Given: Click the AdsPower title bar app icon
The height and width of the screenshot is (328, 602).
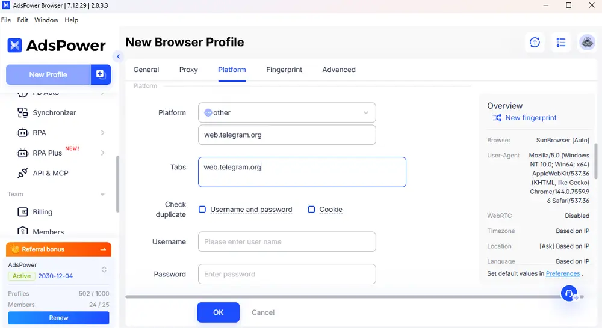Looking at the screenshot, I should click(x=6, y=5).
